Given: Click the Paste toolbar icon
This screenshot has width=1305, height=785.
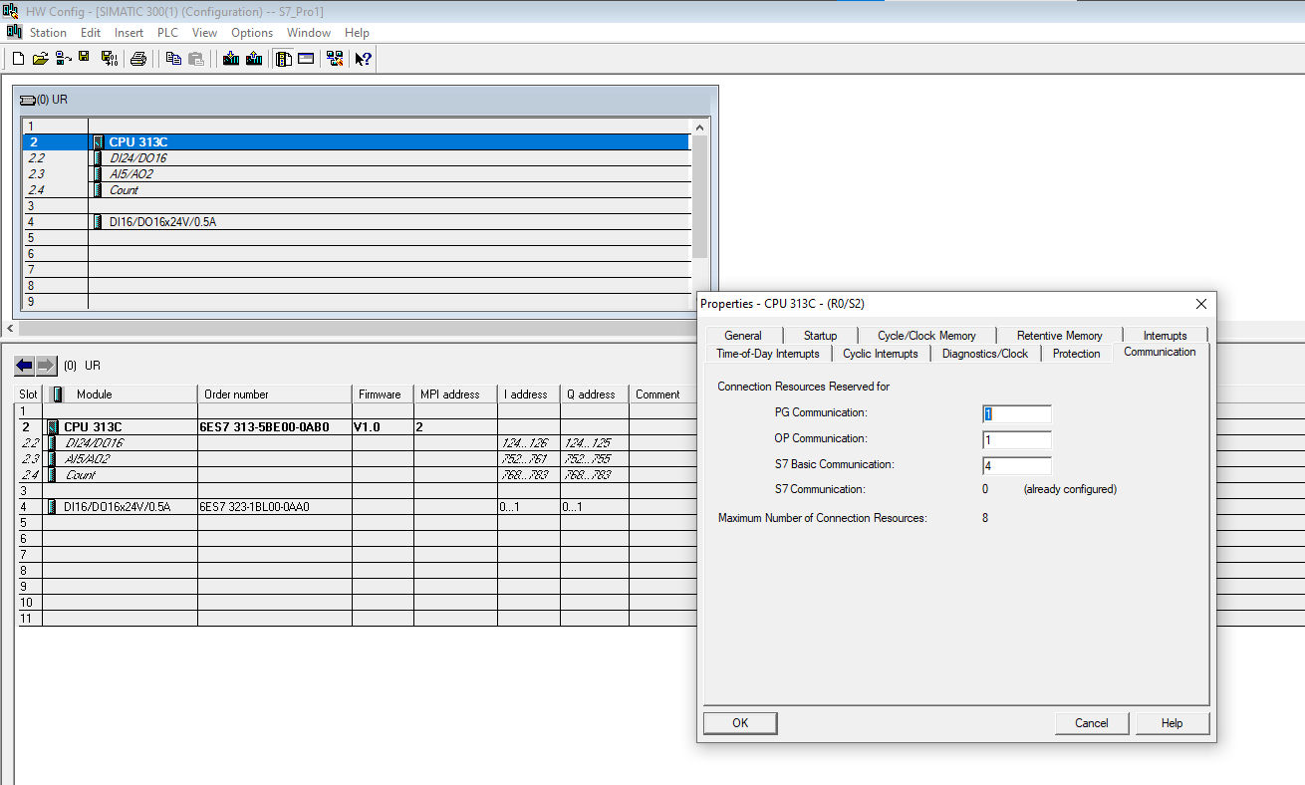Looking at the screenshot, I should tap(196, 59).
